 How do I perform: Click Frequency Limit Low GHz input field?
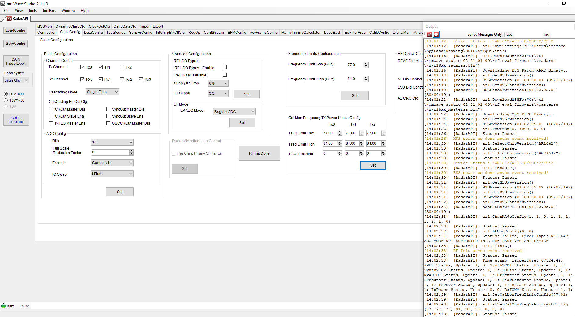(355, 65)
